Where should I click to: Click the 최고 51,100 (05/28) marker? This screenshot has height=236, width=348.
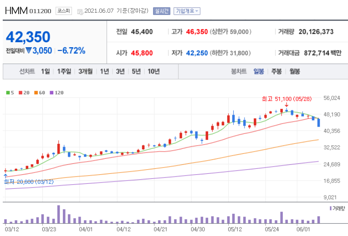(287, 99)
